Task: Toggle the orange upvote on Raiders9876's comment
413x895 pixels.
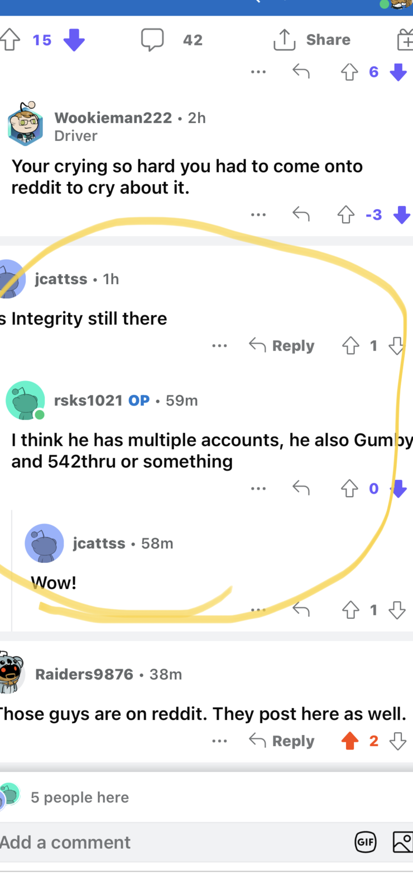Action: click(350, 741)
